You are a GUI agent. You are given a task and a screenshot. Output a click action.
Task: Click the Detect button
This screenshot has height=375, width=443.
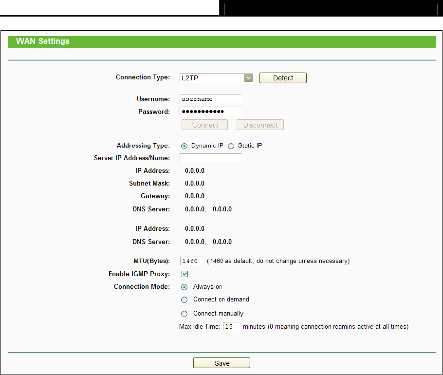(x=283, y=78)
